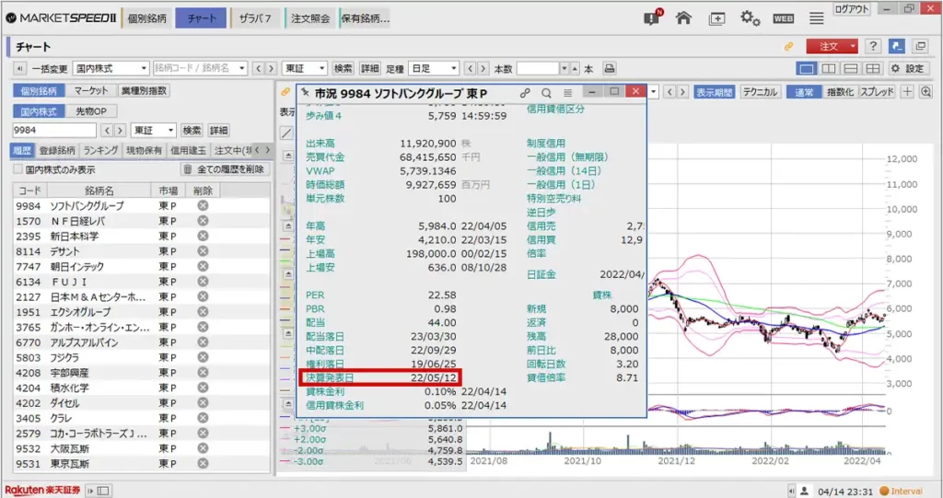Image resolution: width=943 pixels, height=498 pixels.
Task: Enable 指数化 chart mode
Action: click(x=840, y=91)
